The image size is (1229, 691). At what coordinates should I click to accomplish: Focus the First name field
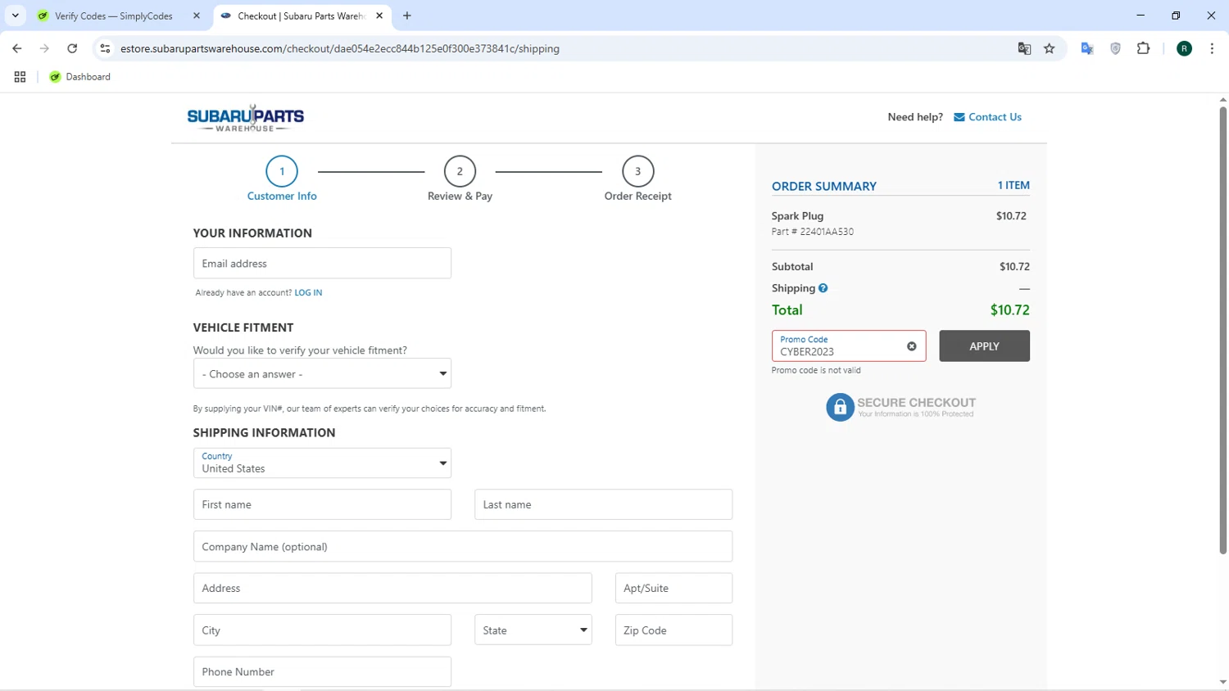(x=322, y=504)
